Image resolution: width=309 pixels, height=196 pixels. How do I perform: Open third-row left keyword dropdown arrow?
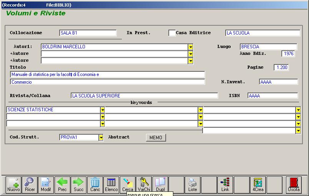[x=103, y=124]
